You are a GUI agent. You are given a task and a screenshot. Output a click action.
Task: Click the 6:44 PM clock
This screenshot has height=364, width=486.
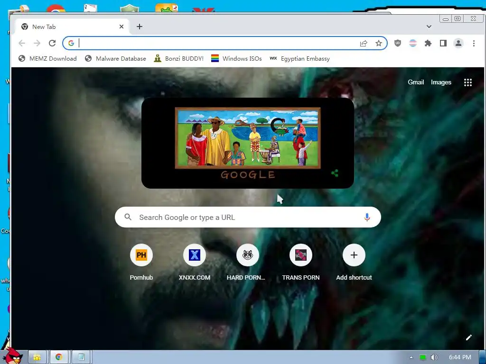click(460, 357)
